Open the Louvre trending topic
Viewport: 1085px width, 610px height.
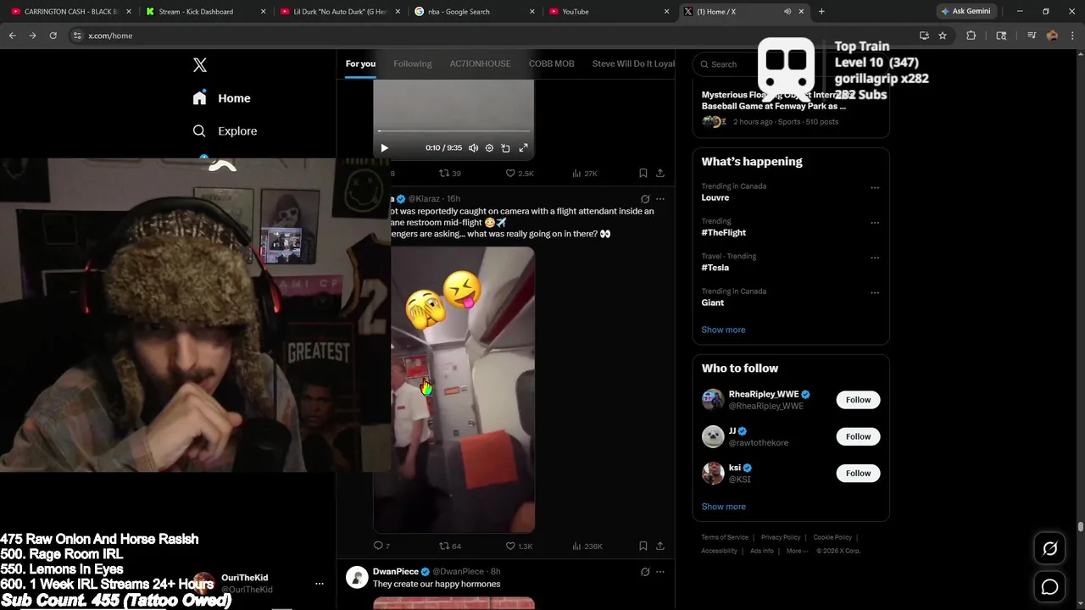(715, 197)
